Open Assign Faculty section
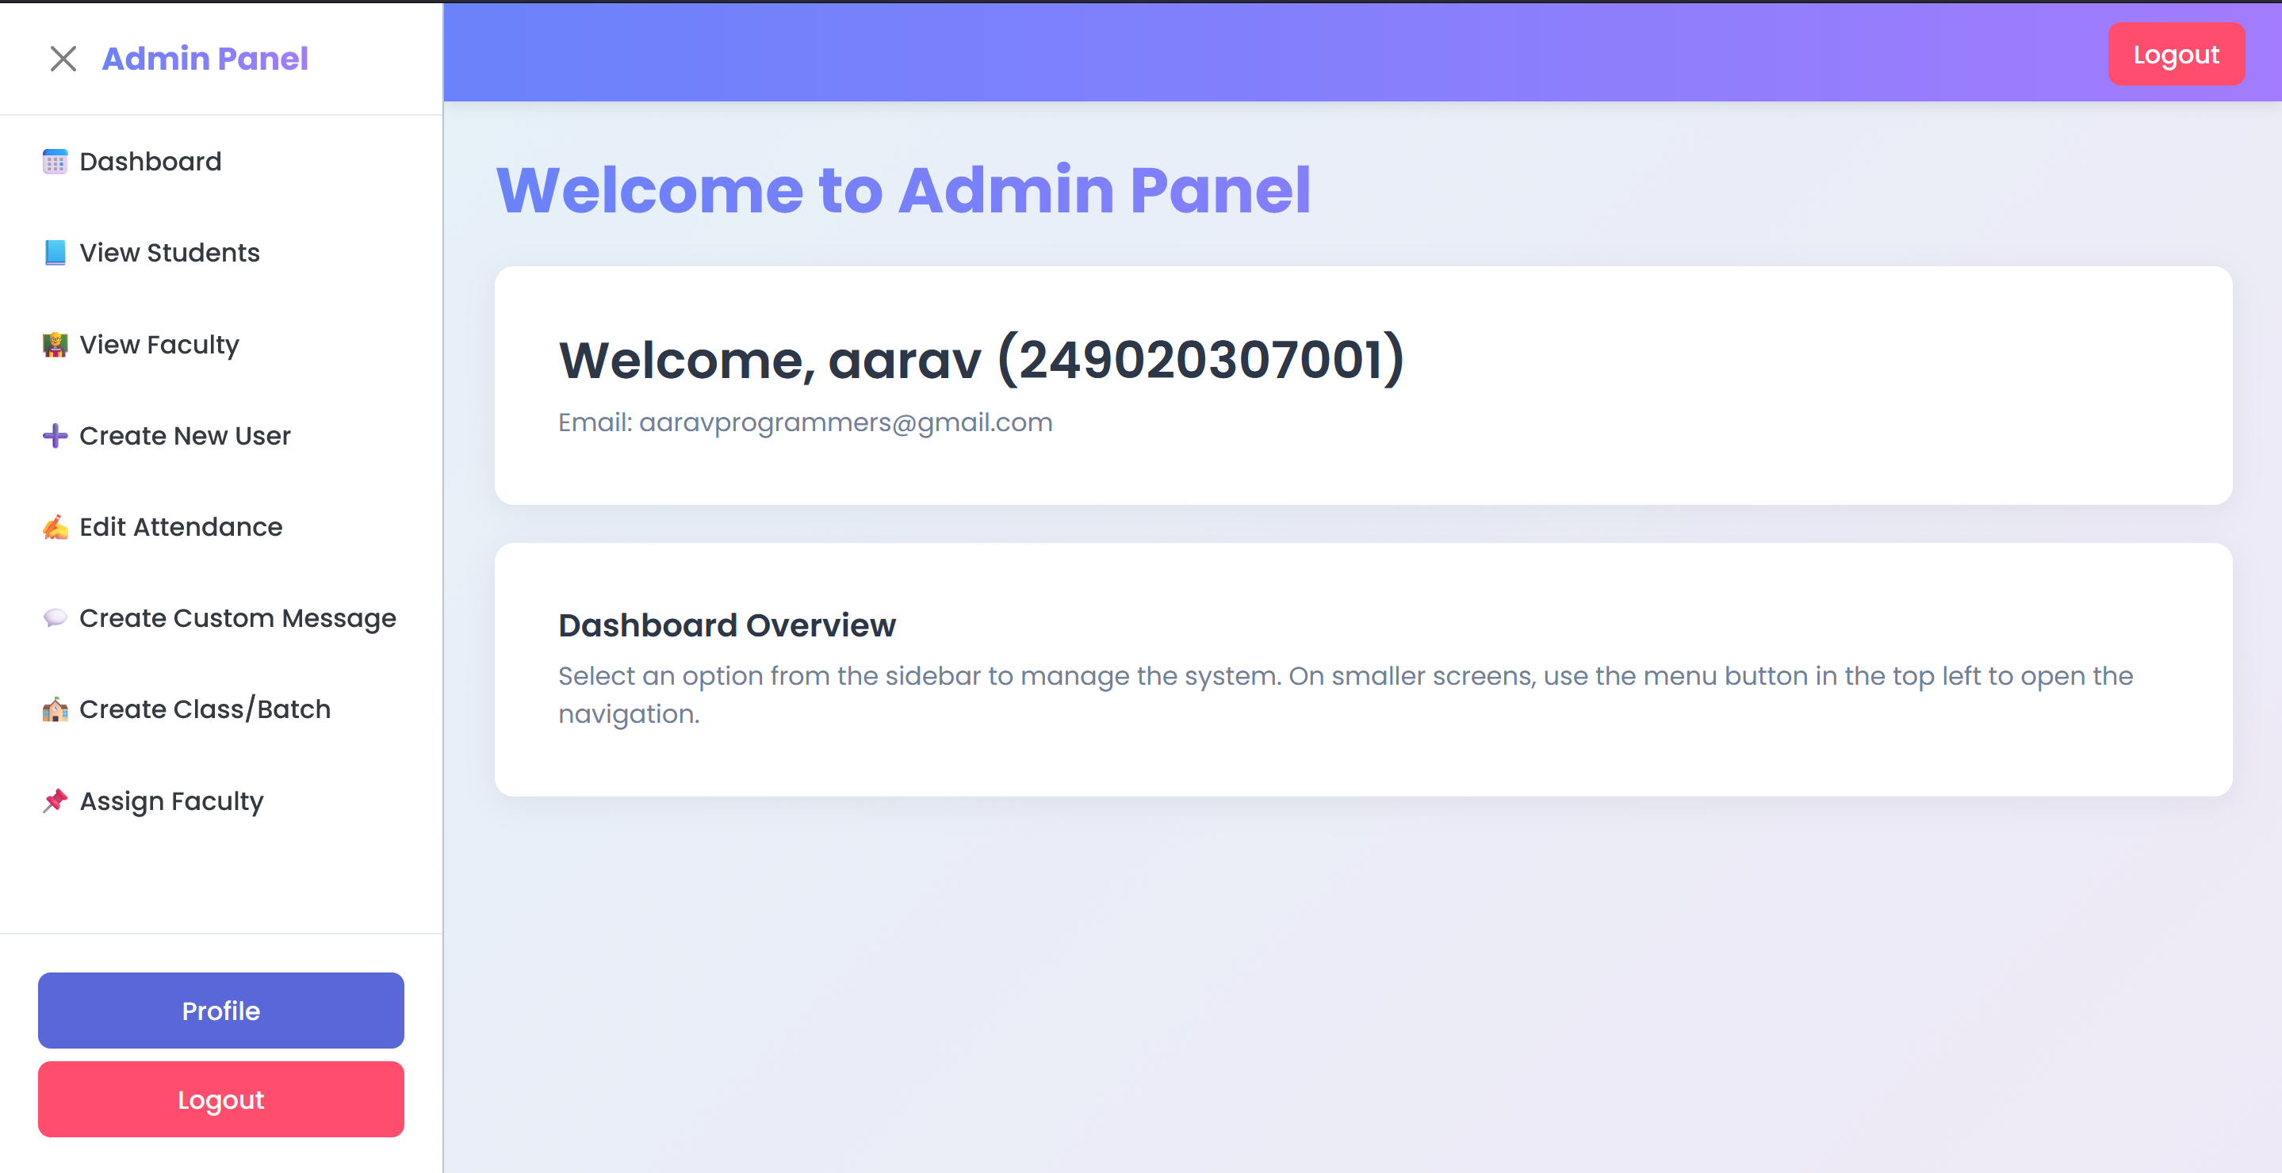The image size is (2282, 1173). pos(172,800)
